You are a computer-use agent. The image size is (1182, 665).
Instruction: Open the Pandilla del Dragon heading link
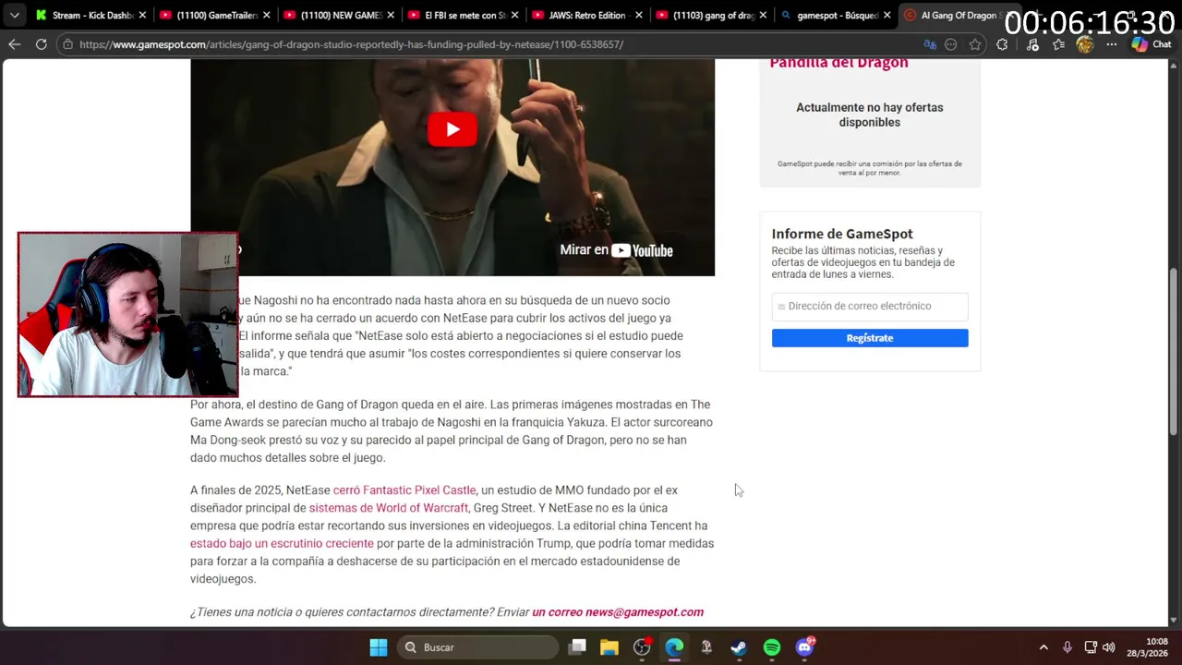tap(838, 63)
